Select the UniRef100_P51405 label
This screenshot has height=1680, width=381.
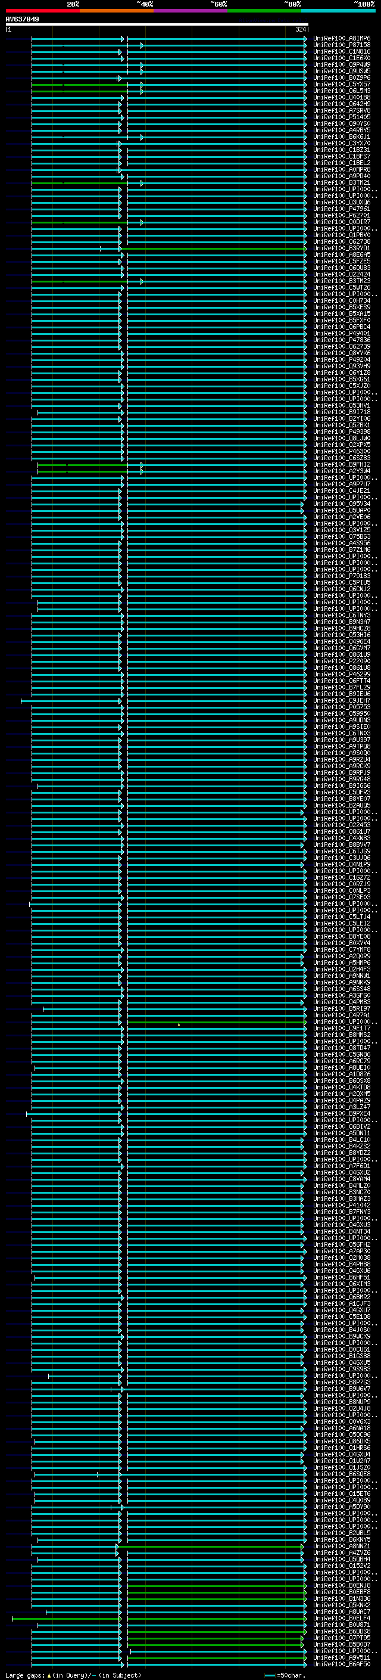tap(342, 117)
